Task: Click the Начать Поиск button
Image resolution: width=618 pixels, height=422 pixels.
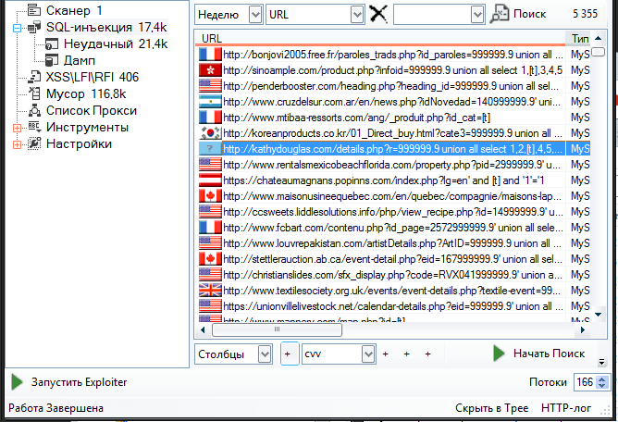Action: 538,354
